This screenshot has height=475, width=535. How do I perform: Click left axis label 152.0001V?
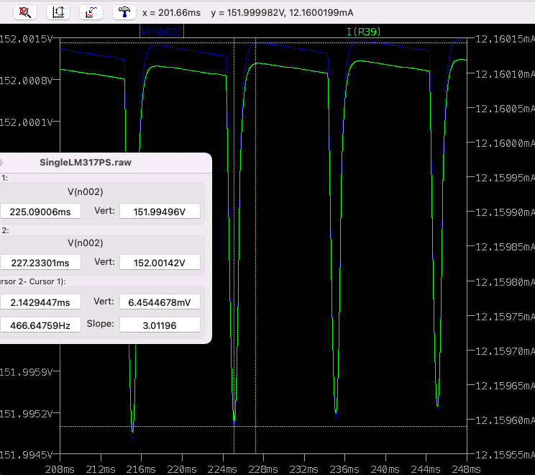tap(26, 122)
